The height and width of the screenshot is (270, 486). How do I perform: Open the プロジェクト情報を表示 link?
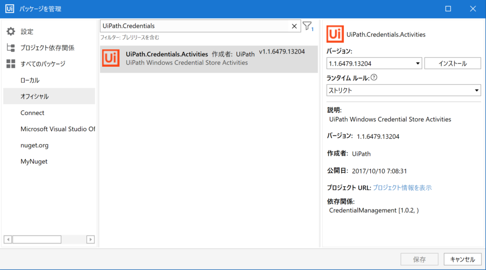(402, 188)
